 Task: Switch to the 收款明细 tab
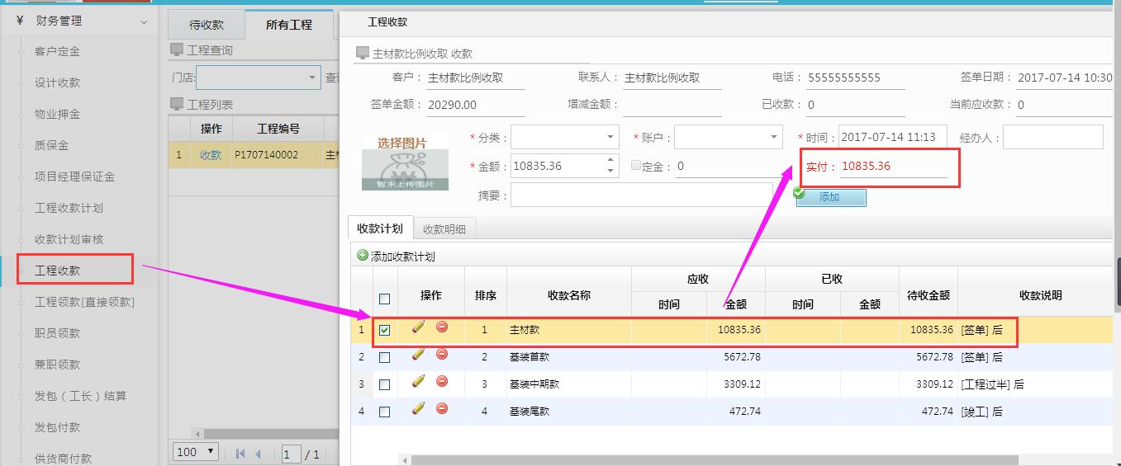[444, 229]
